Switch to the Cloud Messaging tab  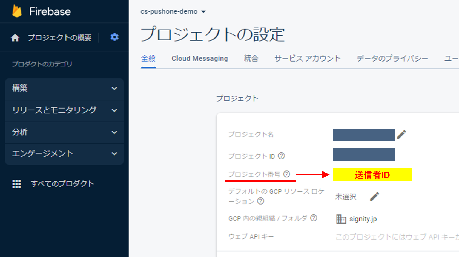[200, 59]
